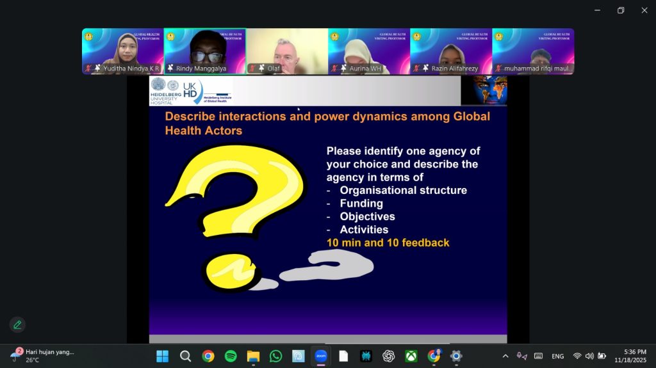Open the Settings gear in taskbar
This screenshot has height=368, width=656.
pyautogui.click(x=456, y=356)
